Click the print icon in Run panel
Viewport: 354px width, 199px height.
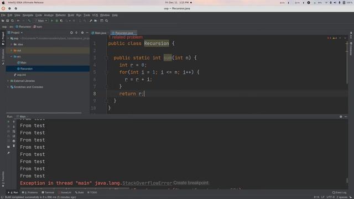(14, 141)
